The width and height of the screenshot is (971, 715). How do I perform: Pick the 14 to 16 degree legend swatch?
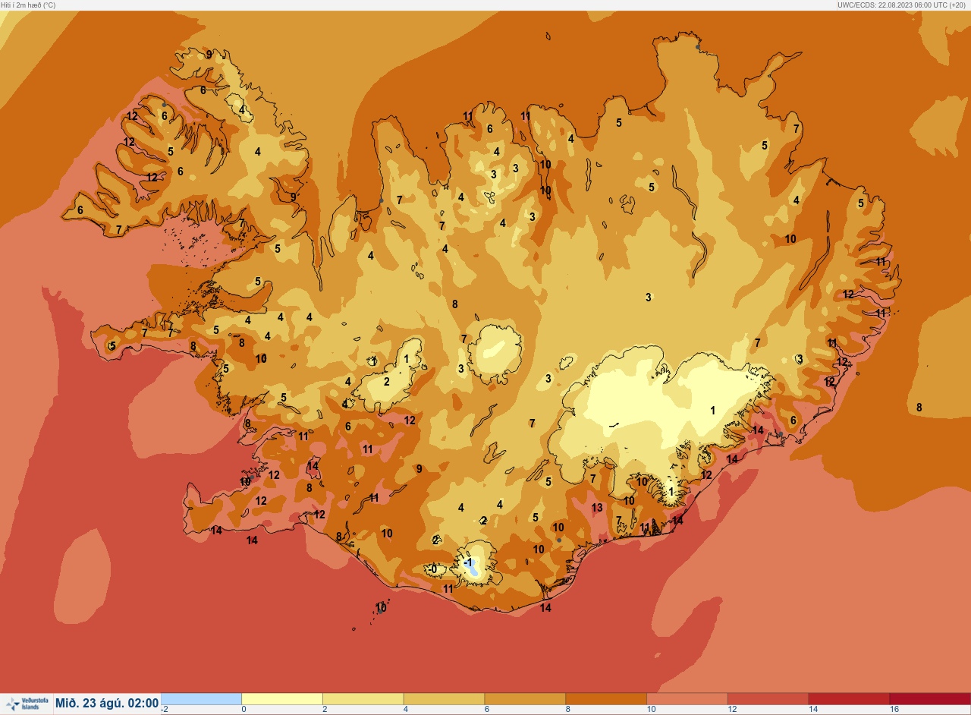[849, 698]
